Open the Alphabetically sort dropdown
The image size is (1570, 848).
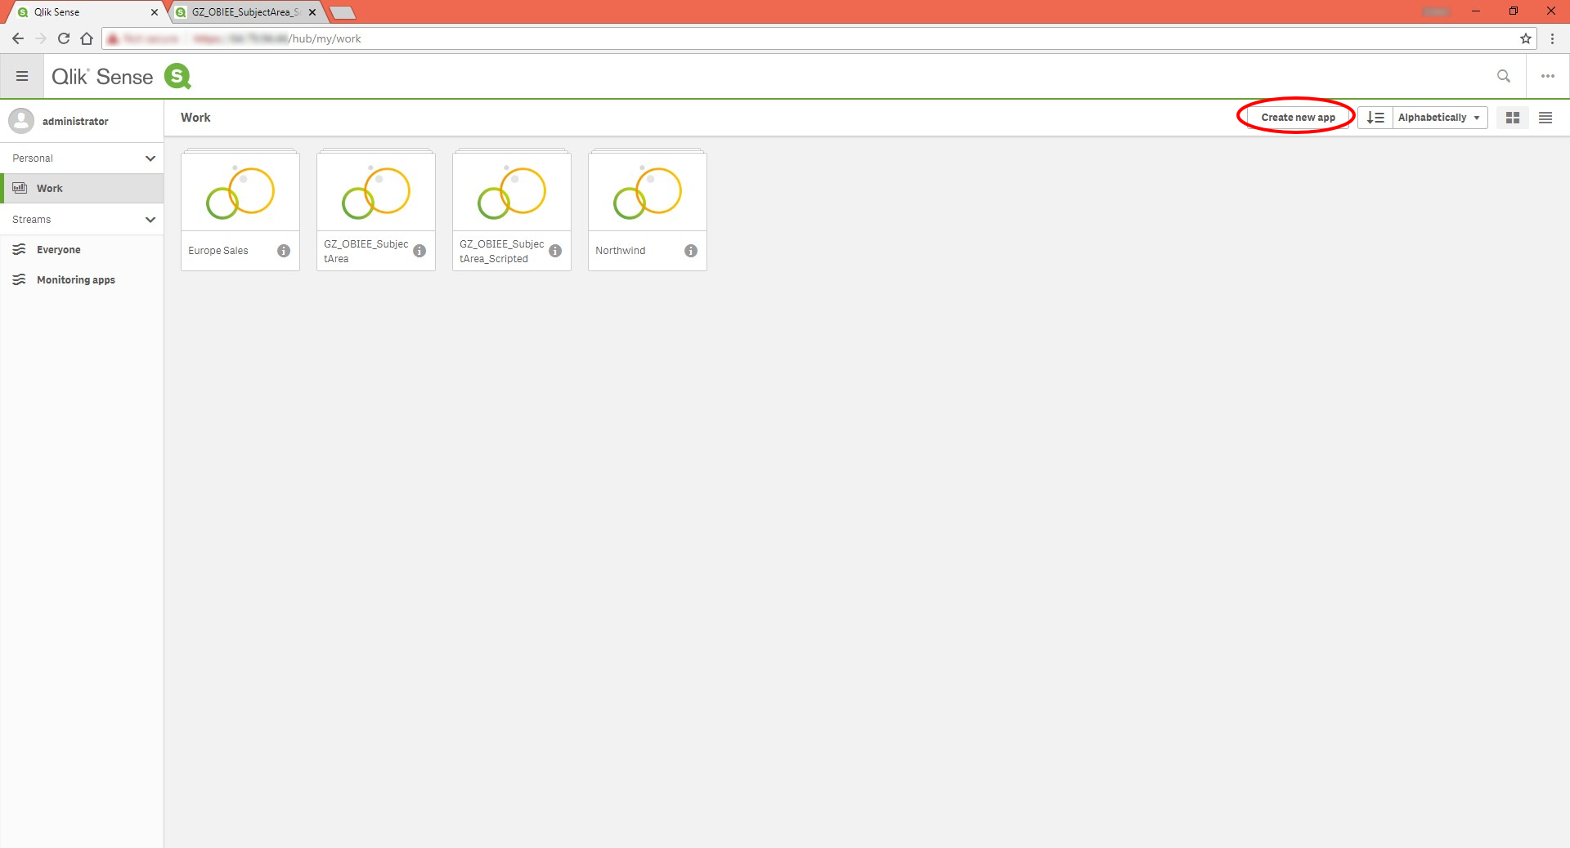1439,118
